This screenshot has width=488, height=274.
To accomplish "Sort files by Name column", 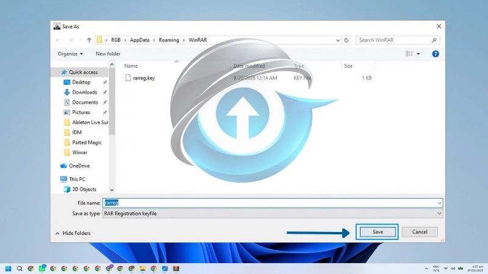I will 131,66.
